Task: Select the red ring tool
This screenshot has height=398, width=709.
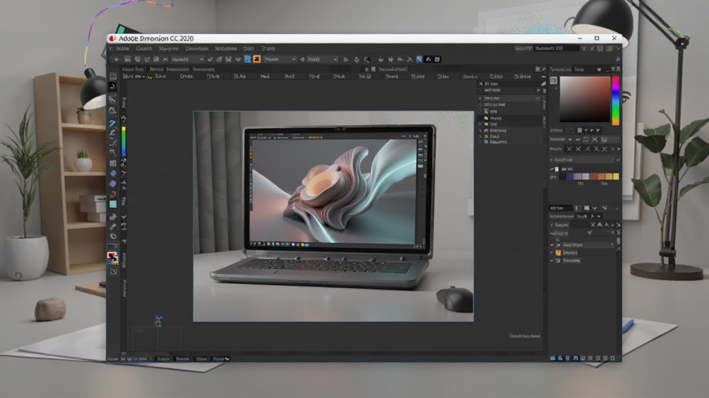Action: click(x=113, y=194)
